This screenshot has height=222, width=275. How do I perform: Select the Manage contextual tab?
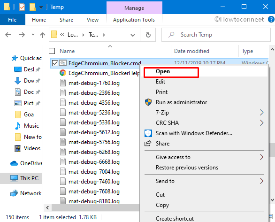click(134, 8)
